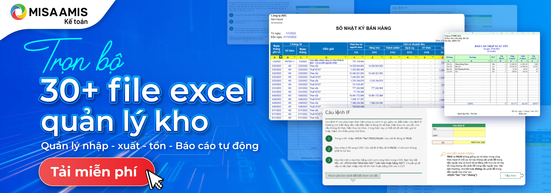Select the CA-001 item code cell
This screenshot has width=551, height=193.
click(449, 72)
